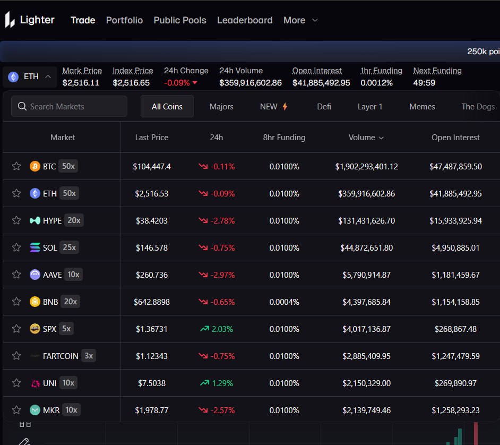This screenshot has height=445, width=500.
Task: Click the Next Funding label
Action: click(437, 71)
